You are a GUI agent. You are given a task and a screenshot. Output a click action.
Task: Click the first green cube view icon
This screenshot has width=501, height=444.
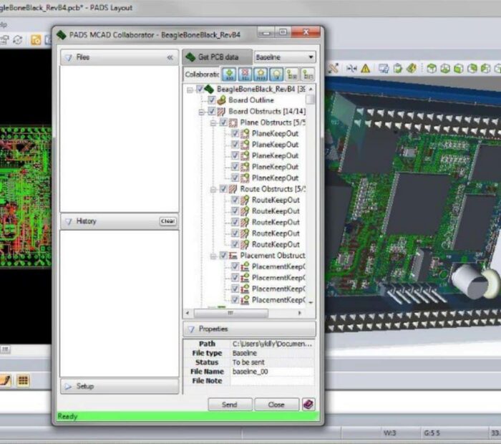pos(432,69)
